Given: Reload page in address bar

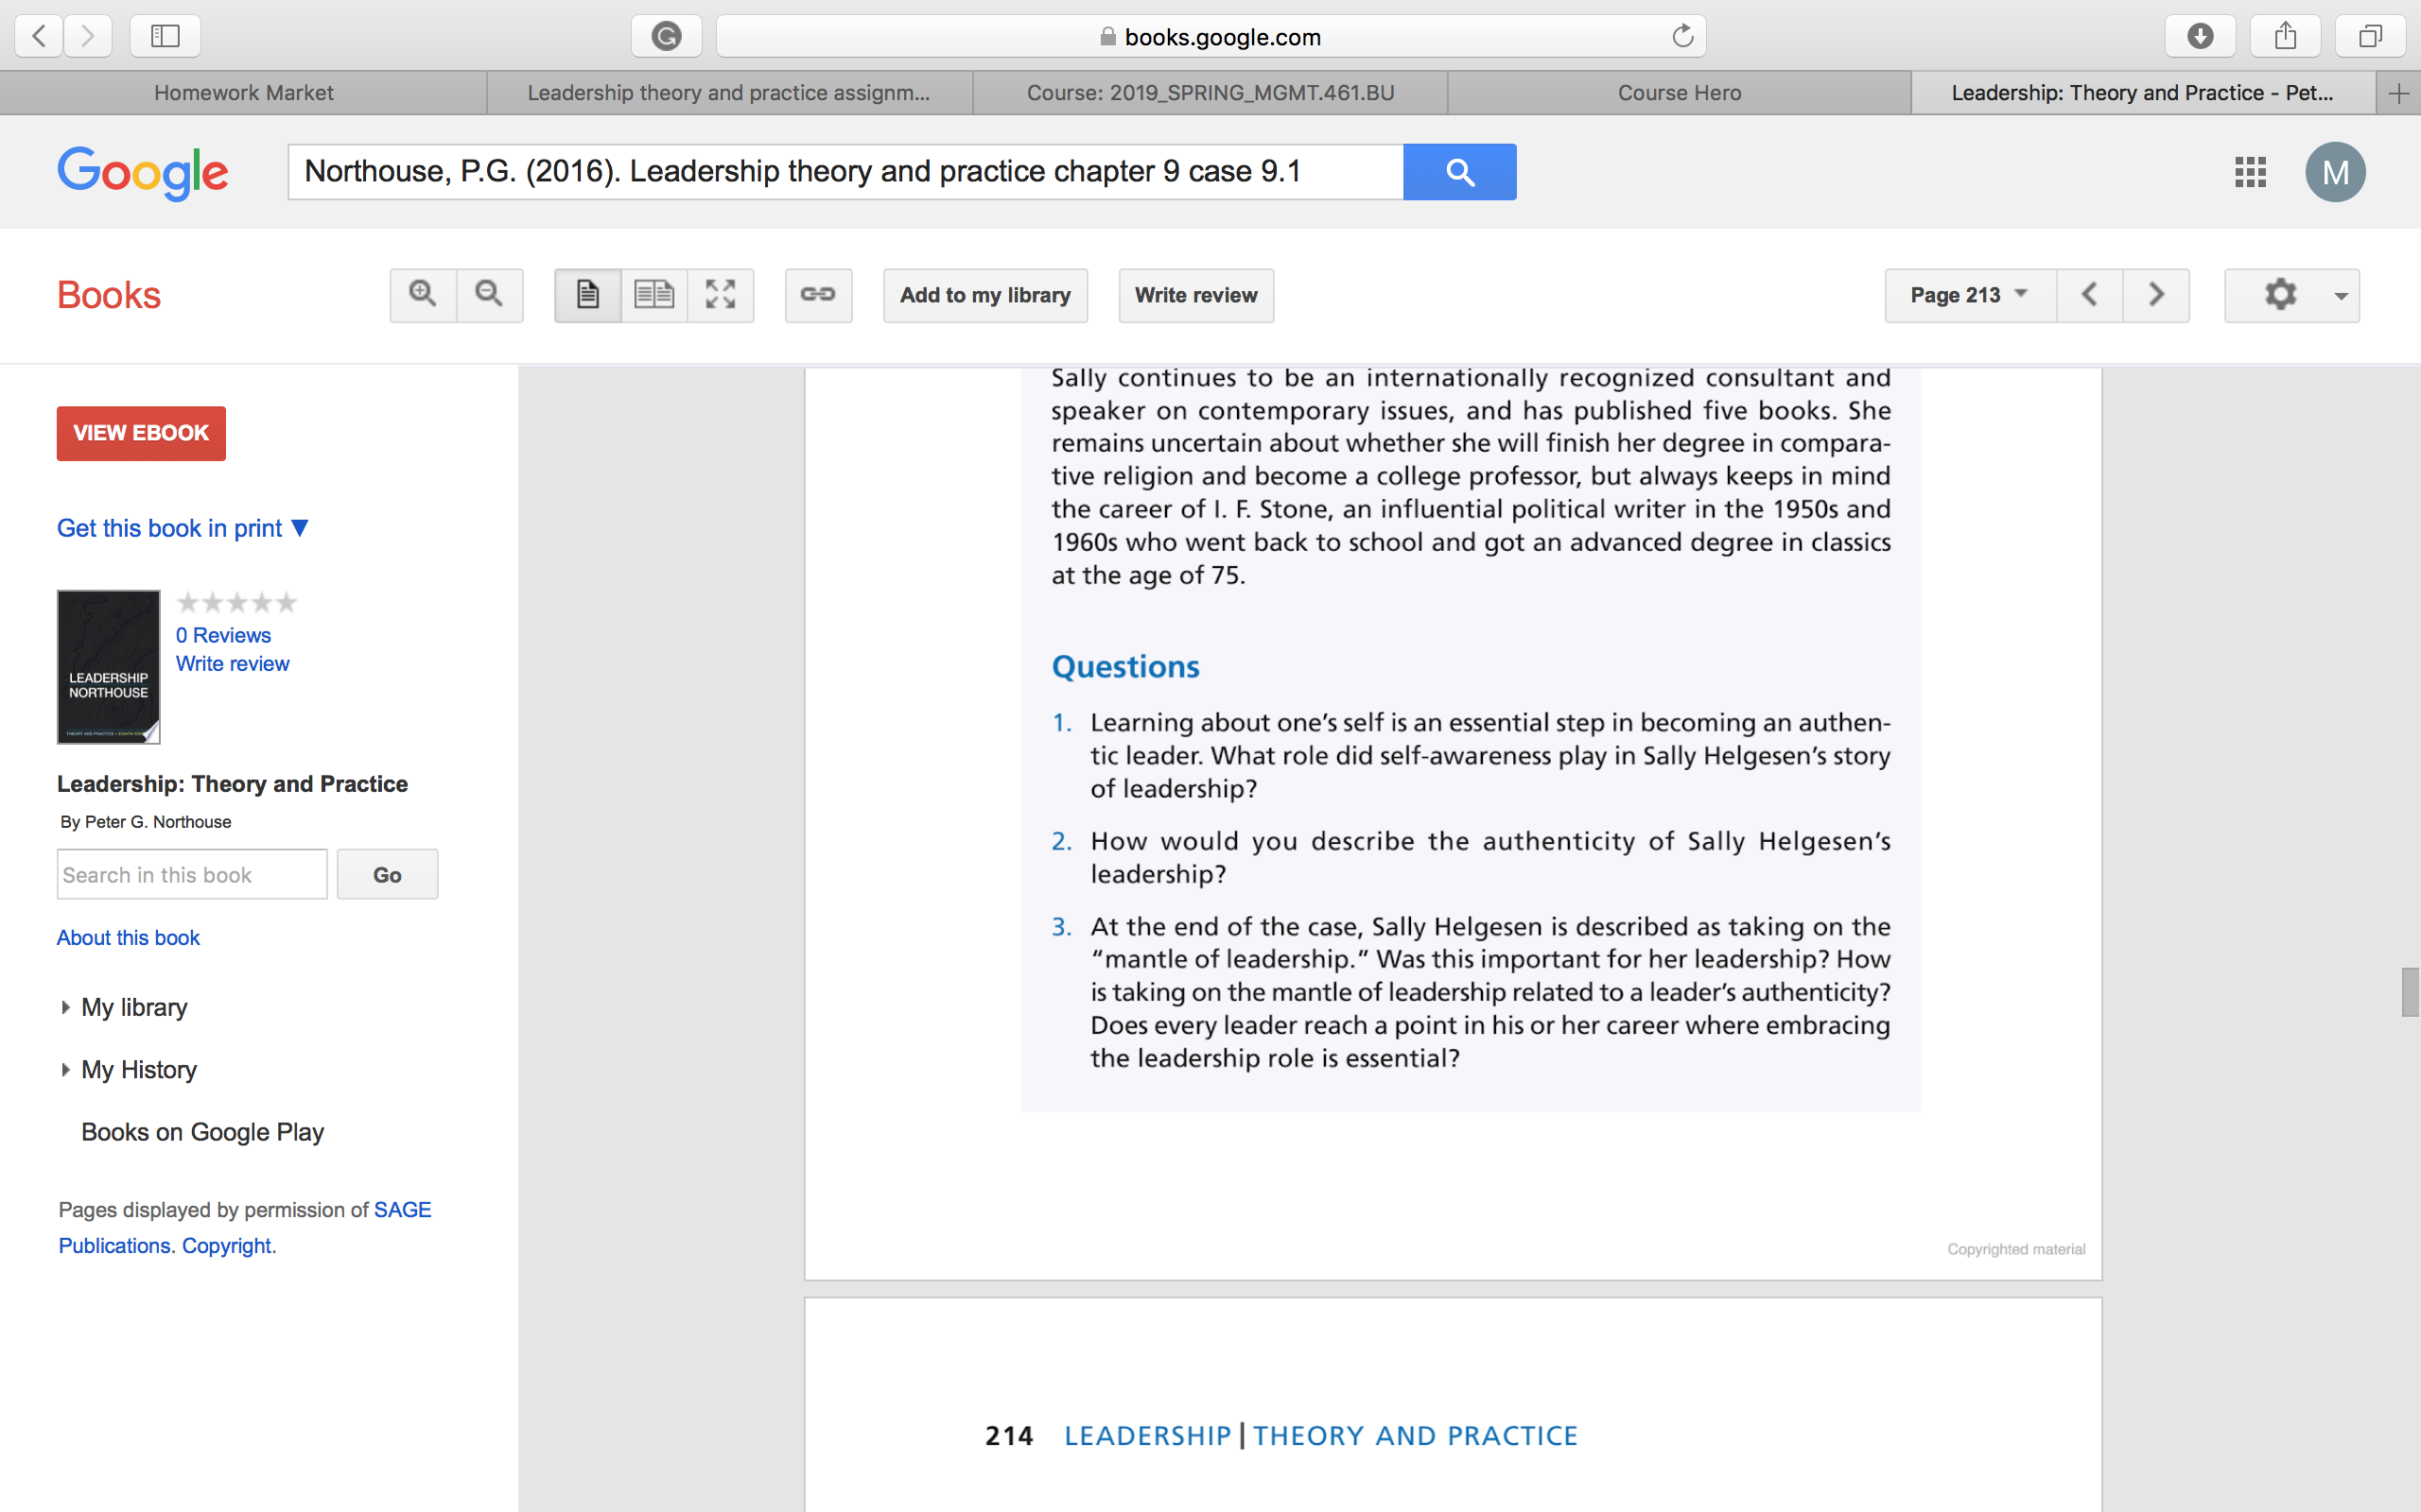Looking at the screenshot, I should (1682, 37).
